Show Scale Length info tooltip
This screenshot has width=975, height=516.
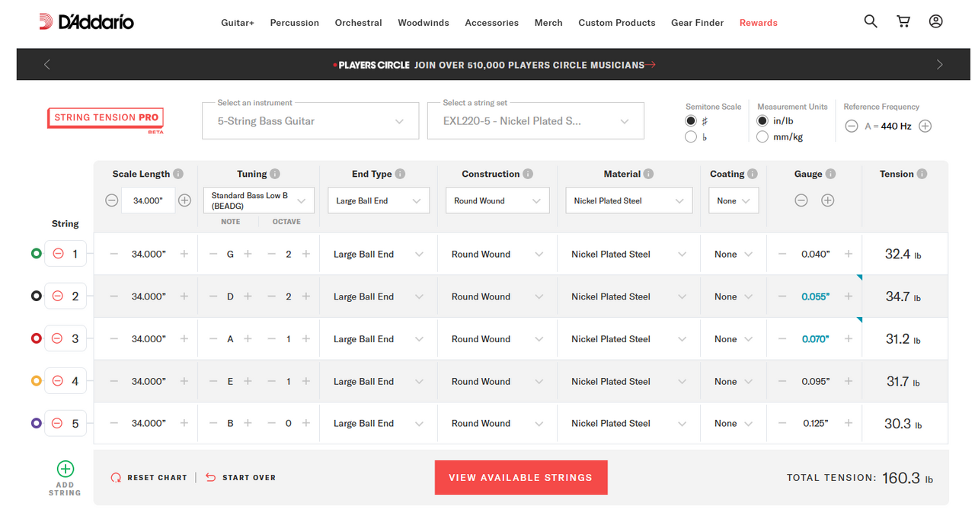click(x=178, y=174)
